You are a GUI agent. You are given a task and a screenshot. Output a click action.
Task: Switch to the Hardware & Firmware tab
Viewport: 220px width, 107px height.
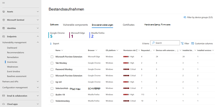157,25
